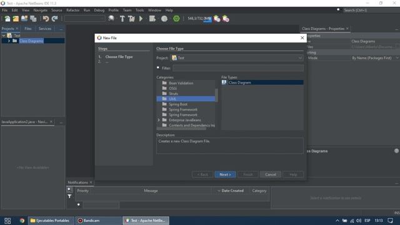This screenshot has width=400, height=225.
Task: Open the File menu
Action: tap(4, 10)
